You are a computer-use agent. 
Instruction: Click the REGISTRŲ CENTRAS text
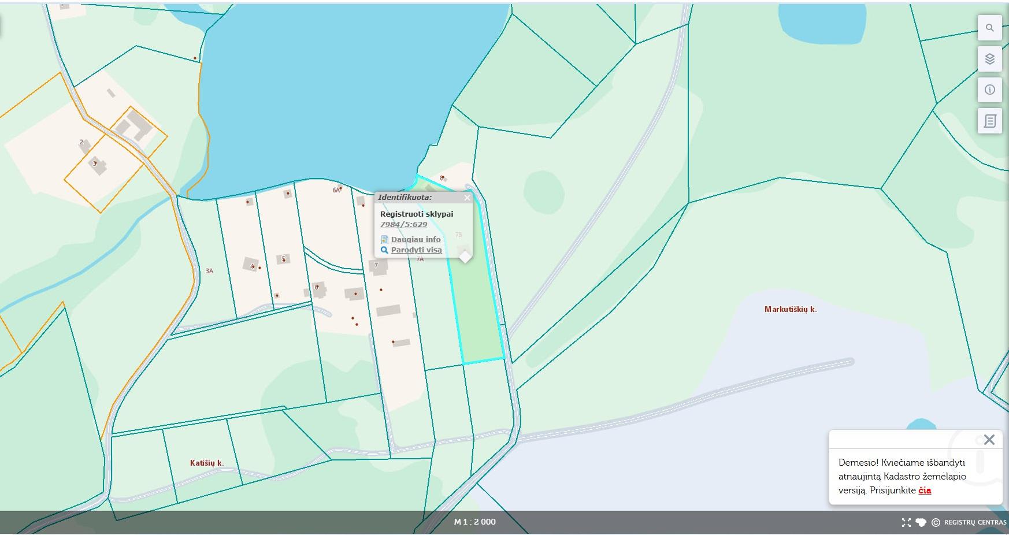pyautogui.click(x=975, y=522)
